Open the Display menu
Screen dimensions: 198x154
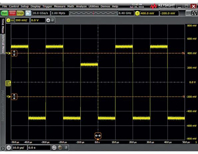pos(36,6)
